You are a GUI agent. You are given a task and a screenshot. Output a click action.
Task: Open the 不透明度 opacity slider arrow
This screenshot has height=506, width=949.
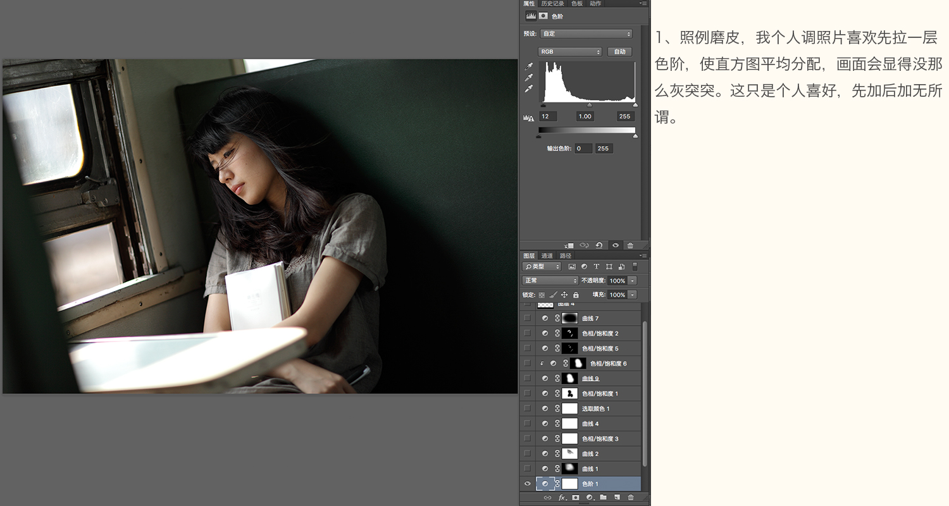(632, 280)
